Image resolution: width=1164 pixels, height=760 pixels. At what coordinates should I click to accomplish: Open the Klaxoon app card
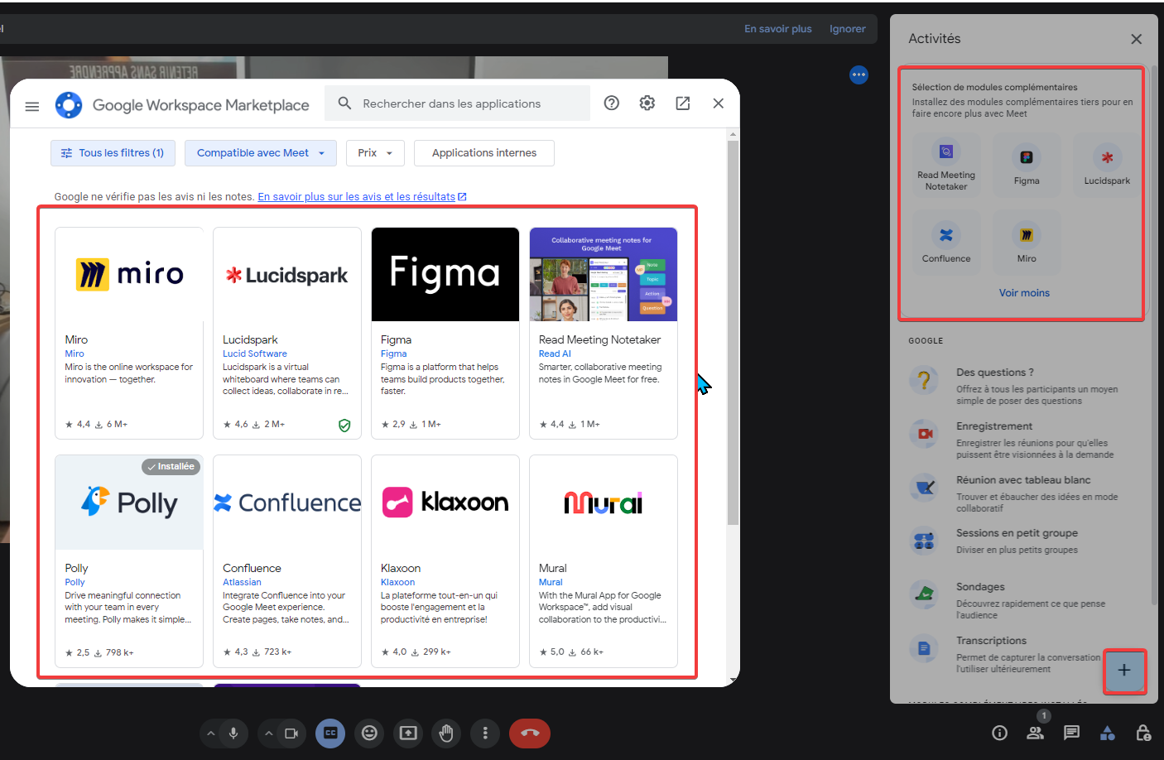pos(445,561)
